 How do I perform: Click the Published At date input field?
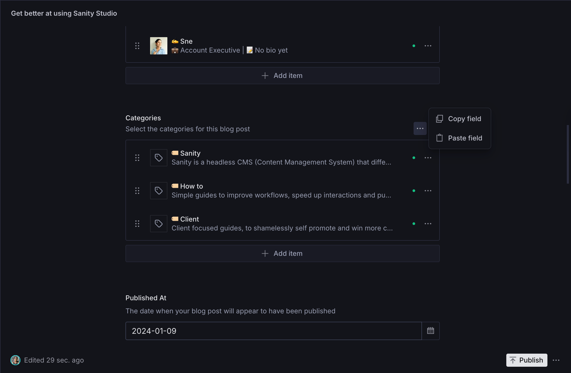[273, 331]
